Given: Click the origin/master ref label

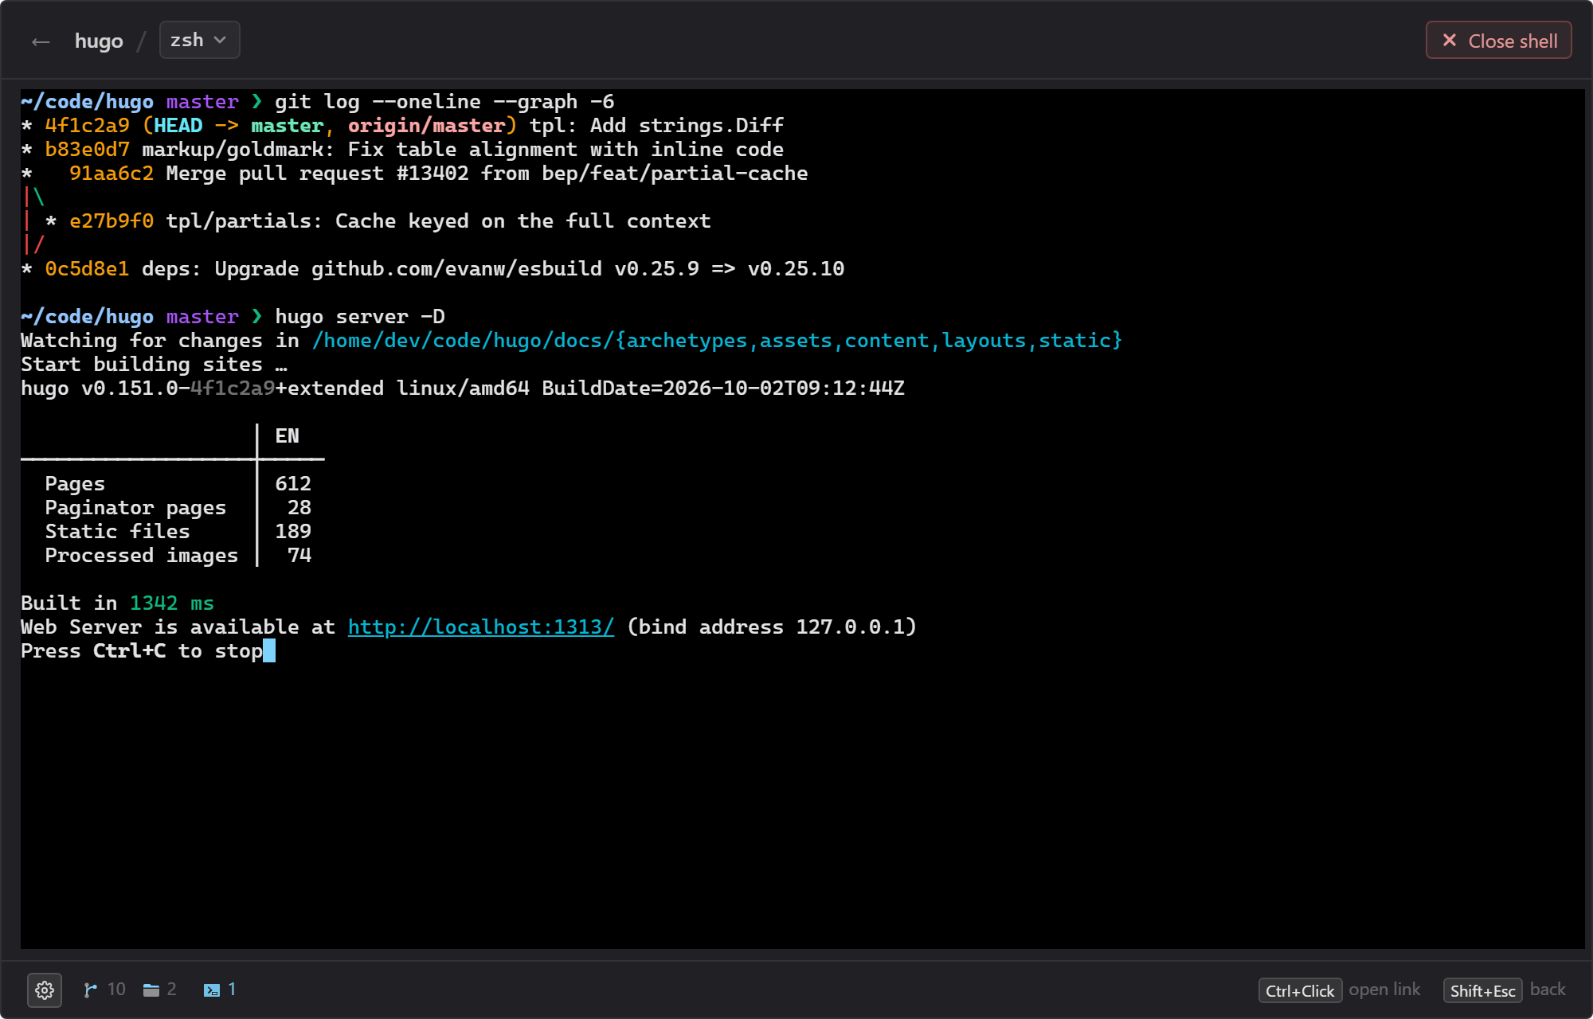Looking at the screenshot, I should tap(427, 126).
